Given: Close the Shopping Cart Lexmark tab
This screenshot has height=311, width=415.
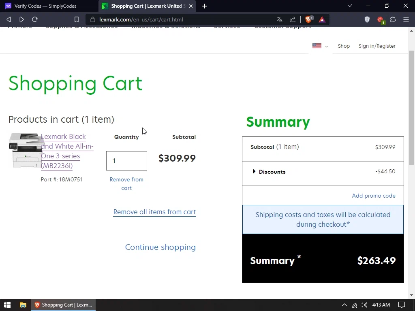Looking at the screenshot, I should coord(191,6).
